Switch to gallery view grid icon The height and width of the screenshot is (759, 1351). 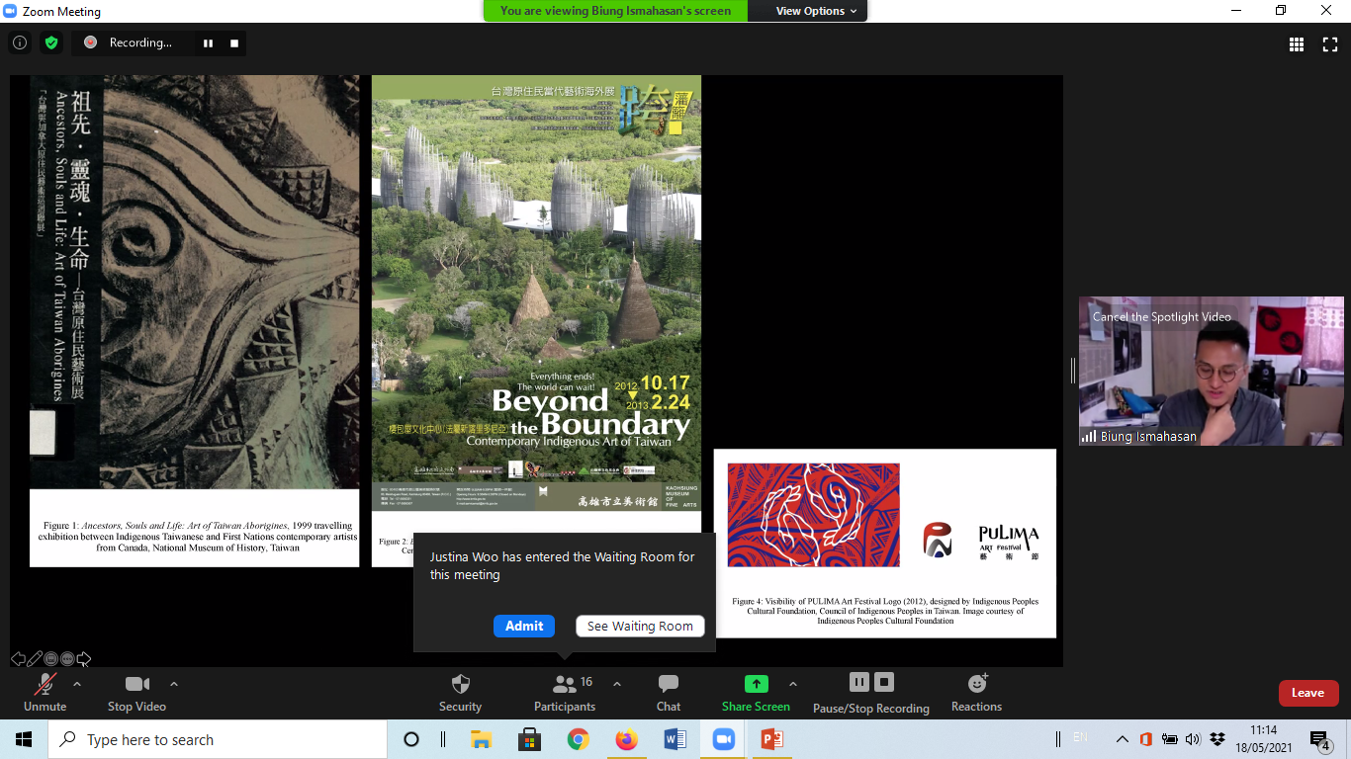click(1297, 44)
